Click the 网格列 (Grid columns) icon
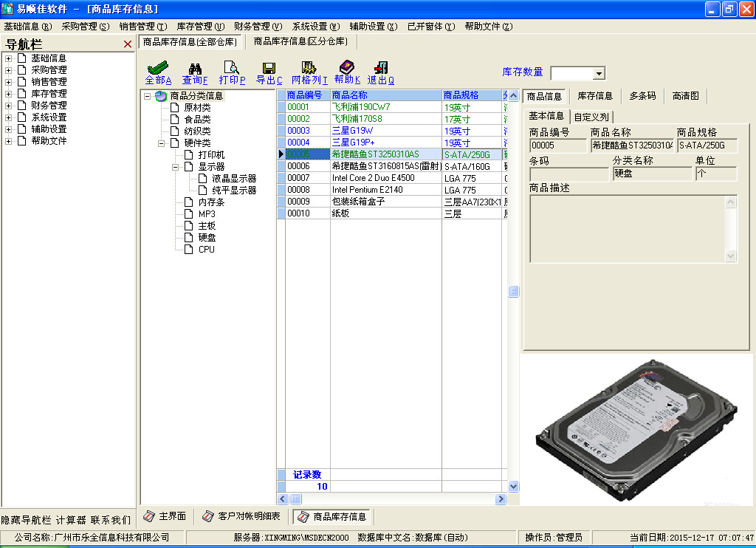 pyautogui.click(x=309, y=68)
